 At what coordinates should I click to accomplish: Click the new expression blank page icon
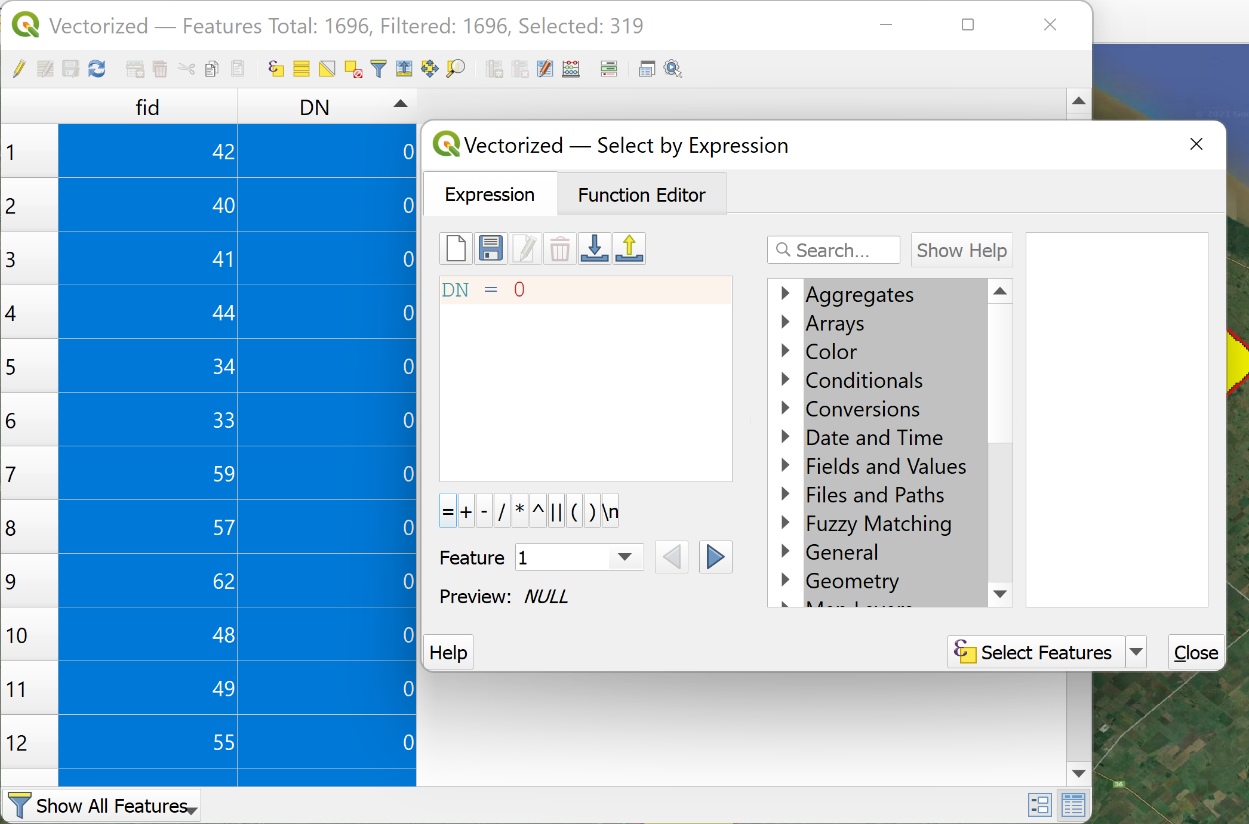pyautogui.click(x=456, y=248)
